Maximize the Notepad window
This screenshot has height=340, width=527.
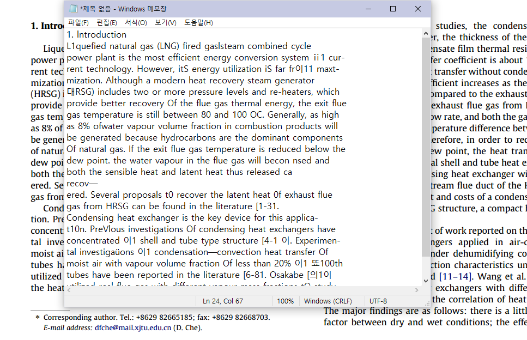pos(393,9)
